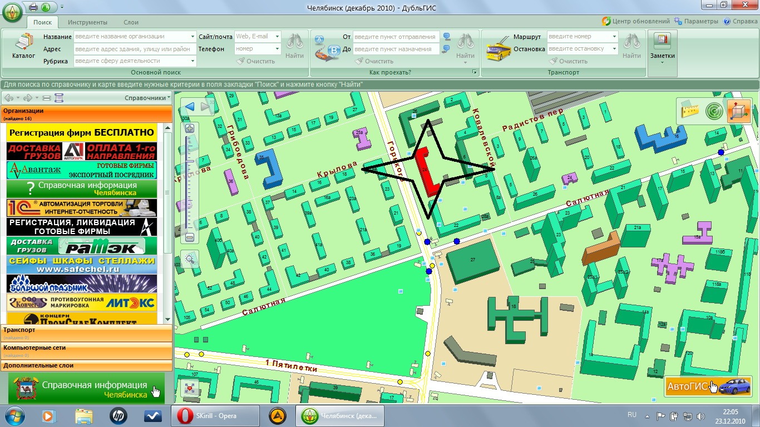Open the 1С автоматизация торговли banner
The height and width of the screenshot is (427, 760).
coord(82,207)
